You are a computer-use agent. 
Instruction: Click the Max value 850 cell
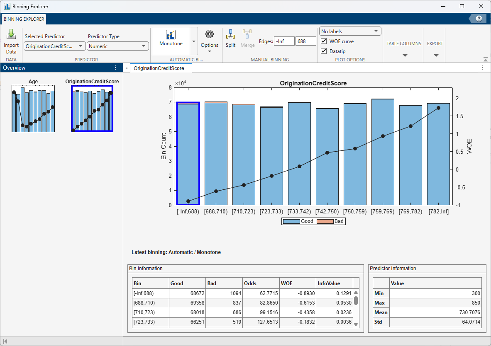pos(435,303)
